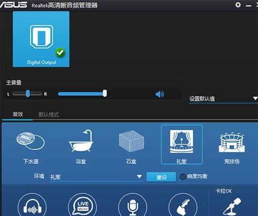Adjust the L/R balance slider

click(x=28, y=93)
